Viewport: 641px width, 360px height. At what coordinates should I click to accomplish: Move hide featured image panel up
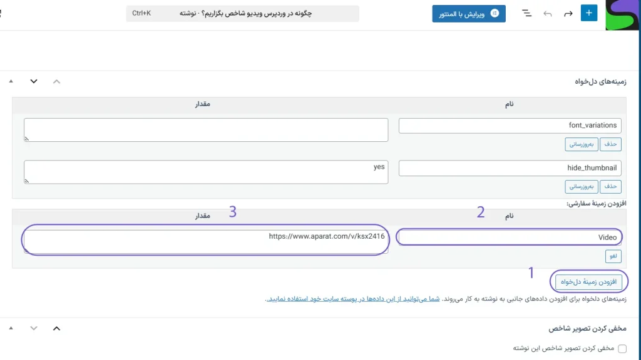tap(56, 328)
